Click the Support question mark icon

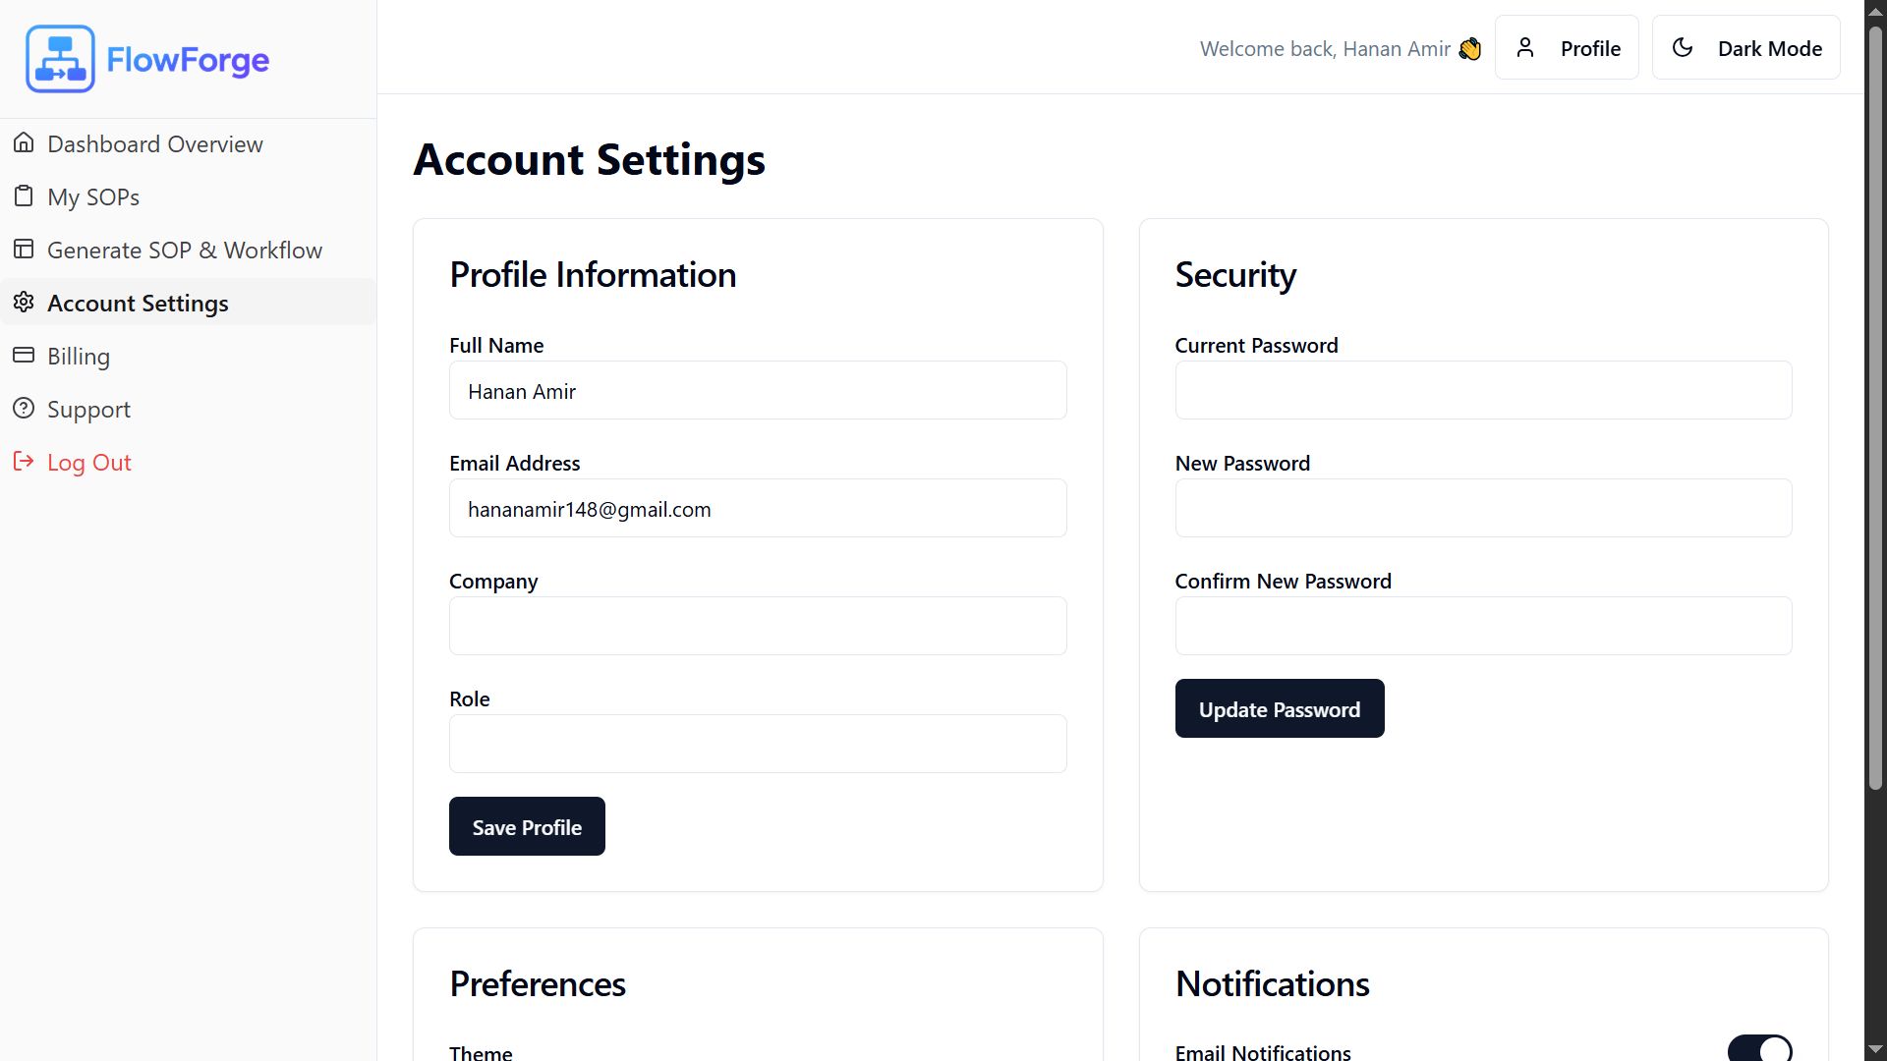click(x=24, y=409)
